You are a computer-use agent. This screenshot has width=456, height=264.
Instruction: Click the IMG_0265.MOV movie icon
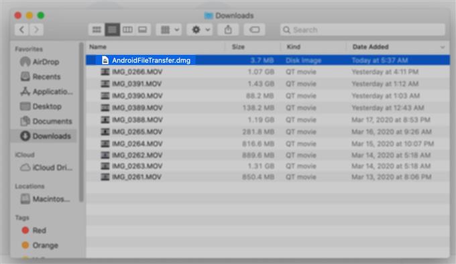click(105, 132)
